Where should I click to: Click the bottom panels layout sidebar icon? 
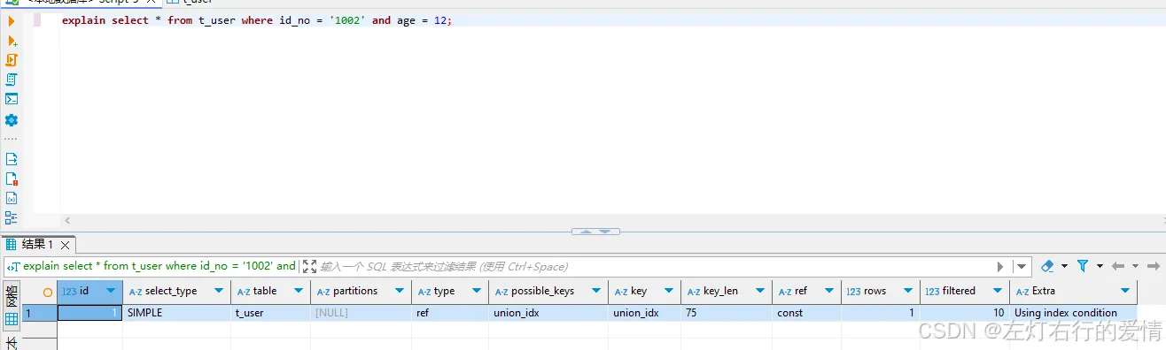pyautogui.click(x=12, y=217)
